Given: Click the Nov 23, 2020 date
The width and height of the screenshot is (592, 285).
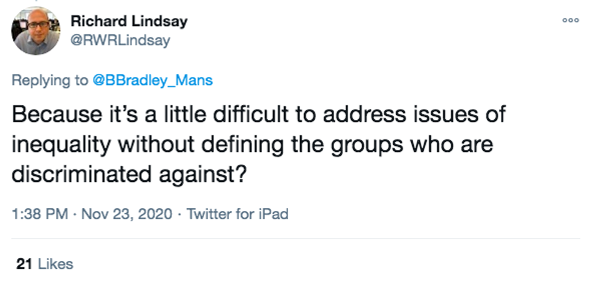Looking at the screenshot, I should 127,214.
